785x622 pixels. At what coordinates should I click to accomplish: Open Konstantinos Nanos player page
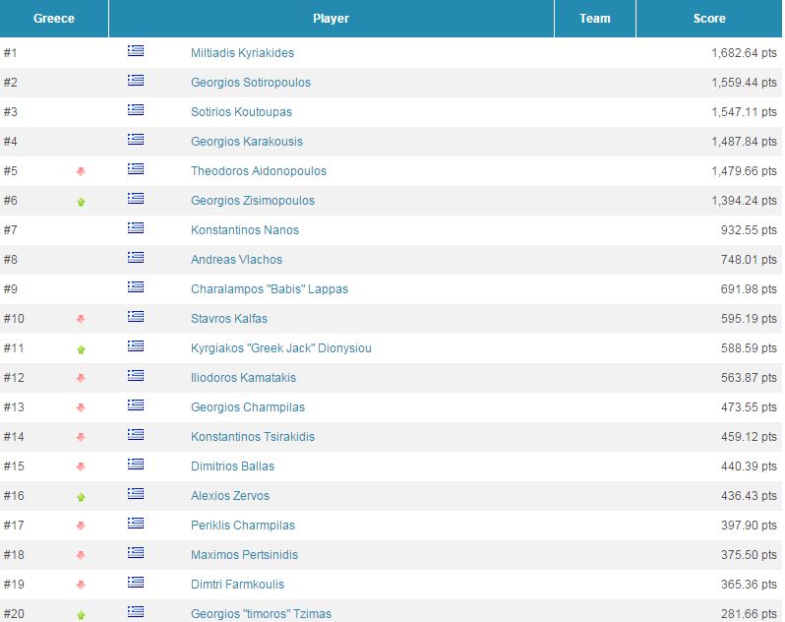(x=245, y=230)
